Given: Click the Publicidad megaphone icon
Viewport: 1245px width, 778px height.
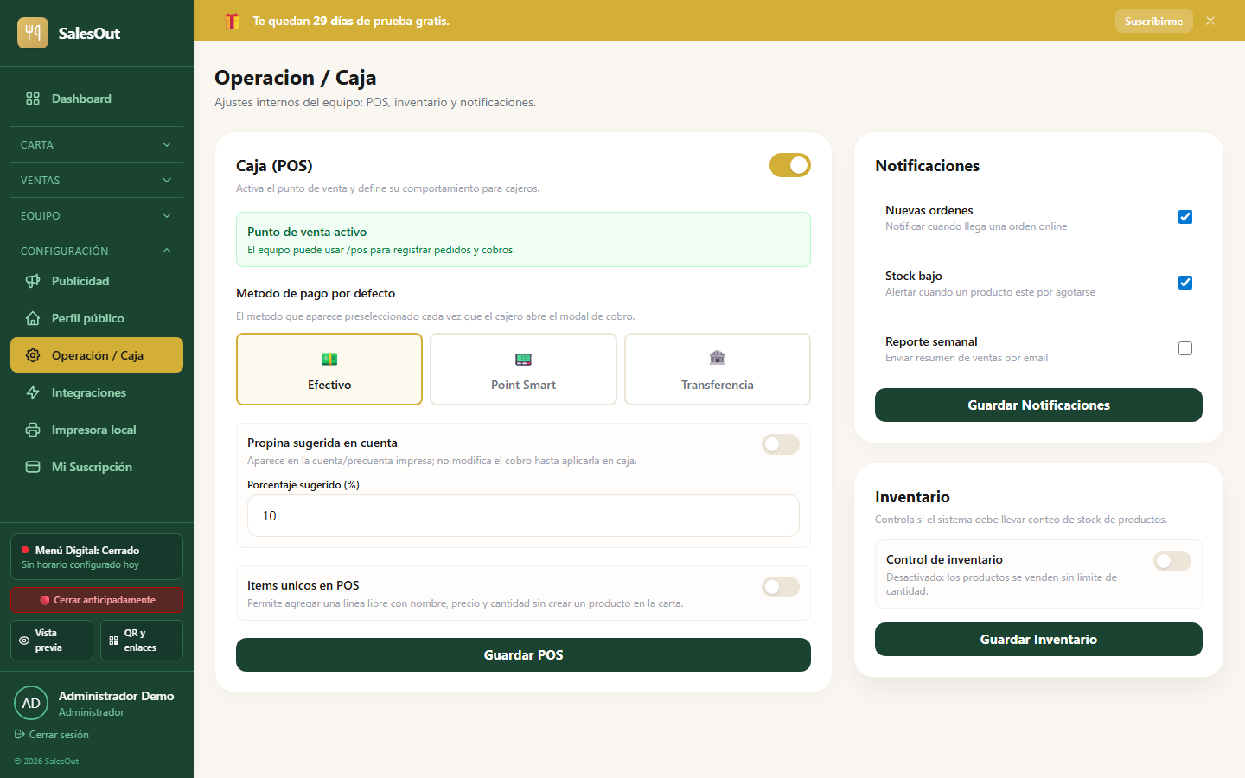Looking at the screenshot, I should pyautogui.click(x=33, y=281).
